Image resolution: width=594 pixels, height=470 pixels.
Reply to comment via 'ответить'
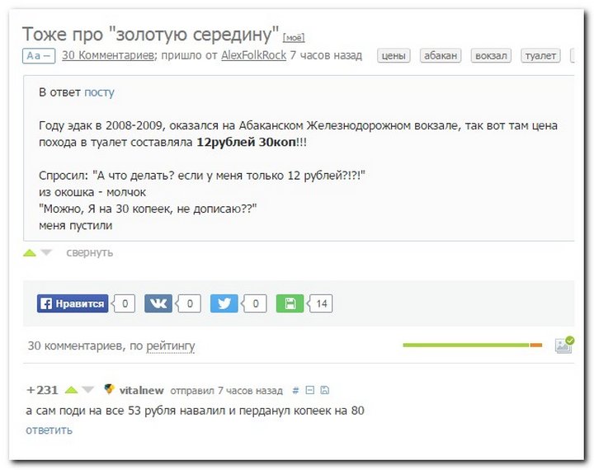point(49,430)
